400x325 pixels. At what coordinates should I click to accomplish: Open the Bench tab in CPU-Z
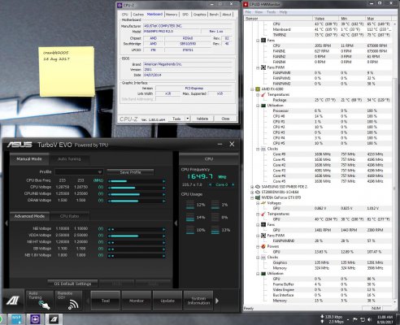coord(214,15)
